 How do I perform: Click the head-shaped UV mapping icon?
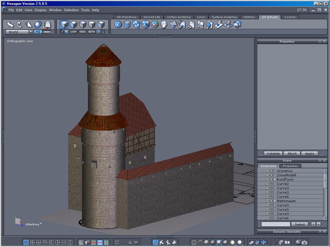[x=164, y=25]
